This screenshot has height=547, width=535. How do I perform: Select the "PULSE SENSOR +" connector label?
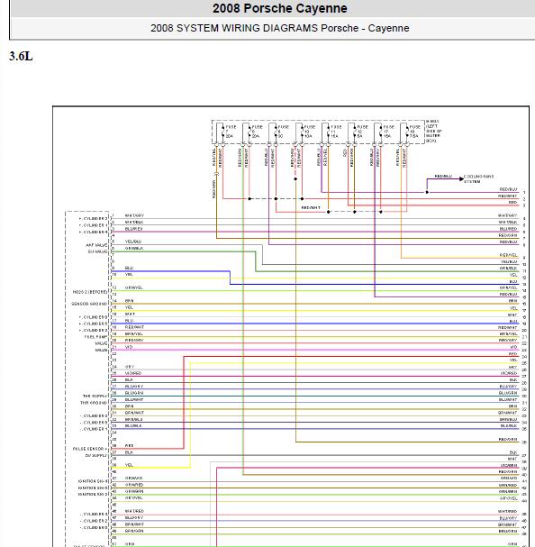pos(90,449)
